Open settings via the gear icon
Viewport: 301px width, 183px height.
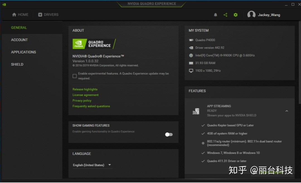coord(236,15)
